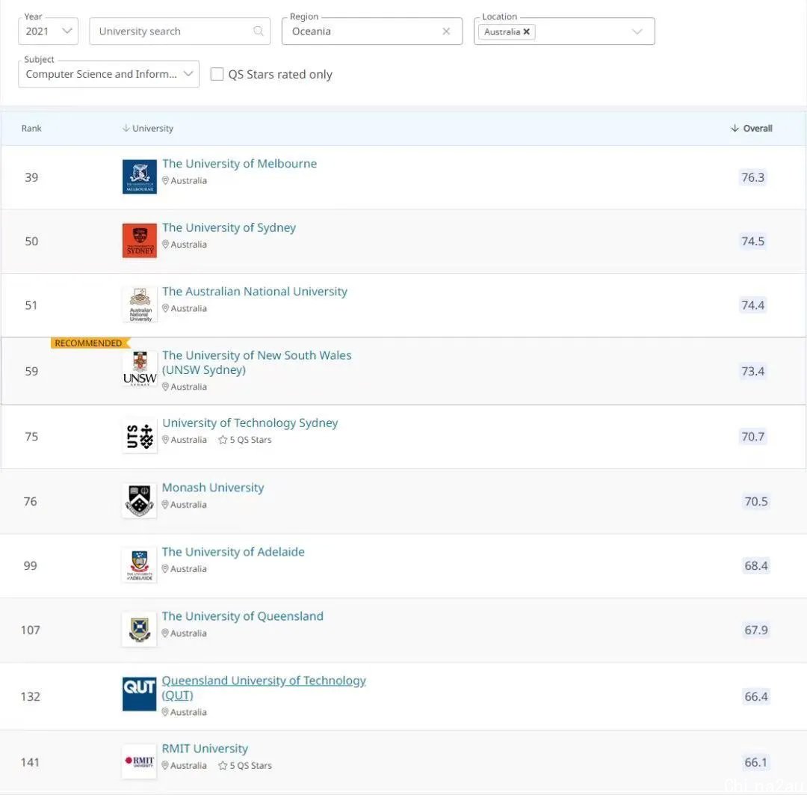Clear the Oceania region selection
The image size is (807, 795).
coord(446,31)
